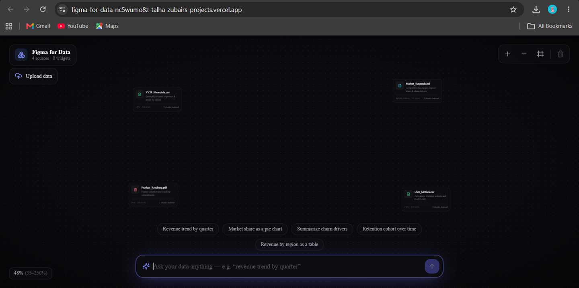Click the Figma for Data logo icon
The width and height of the screenshot is (579, 288).
[21, 55]
